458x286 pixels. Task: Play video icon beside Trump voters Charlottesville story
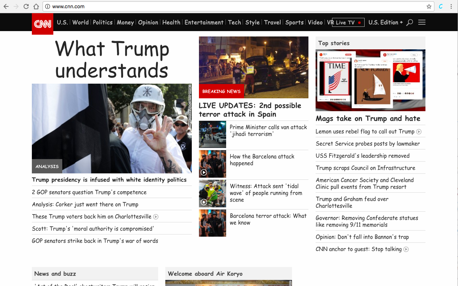[156, 217]
